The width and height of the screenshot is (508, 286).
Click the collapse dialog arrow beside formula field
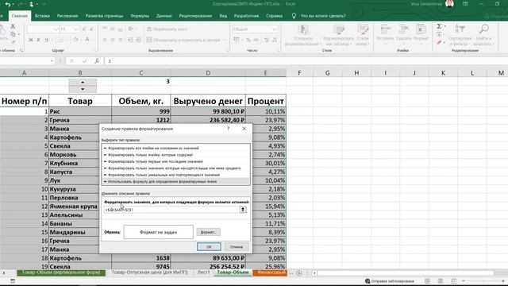(x=243, y=210)
